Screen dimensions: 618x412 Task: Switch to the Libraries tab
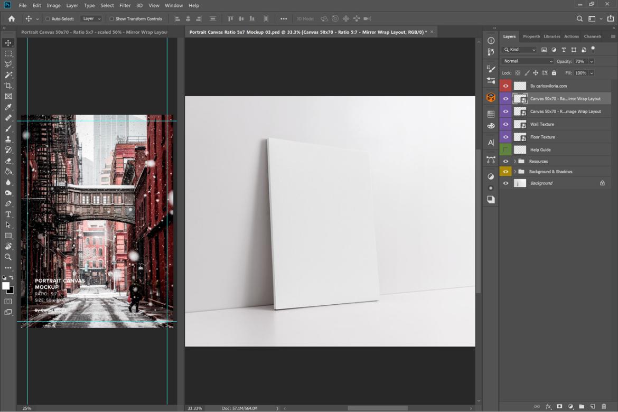click(552, 36)
